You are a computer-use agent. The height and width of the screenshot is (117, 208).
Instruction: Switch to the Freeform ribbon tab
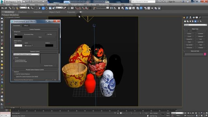coord(22,12)
